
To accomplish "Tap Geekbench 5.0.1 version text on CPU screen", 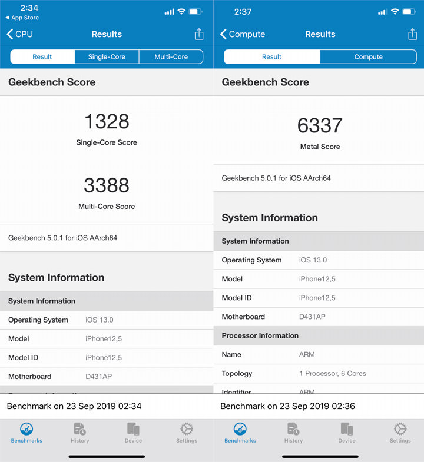I will click(x=62, y=238).
